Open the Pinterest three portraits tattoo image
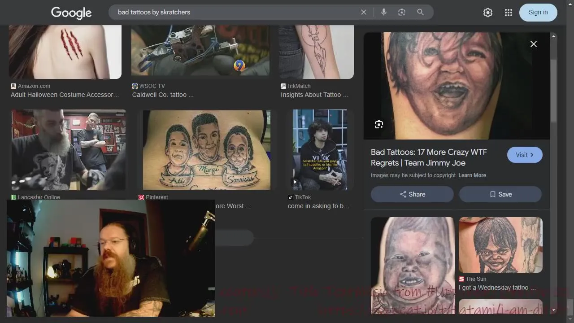The image size is (574, 323). pos(206,150)
